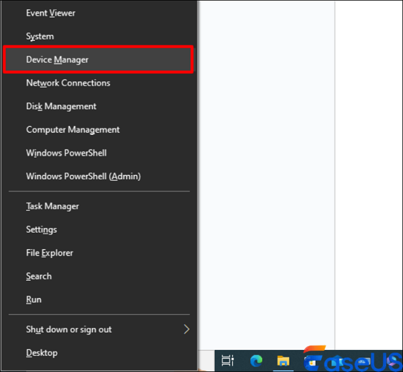Image resolution: width=403 pixels, height=372 pixels.
Task: Open File Explorer taskbar icon
Action: tap(284, 360)
